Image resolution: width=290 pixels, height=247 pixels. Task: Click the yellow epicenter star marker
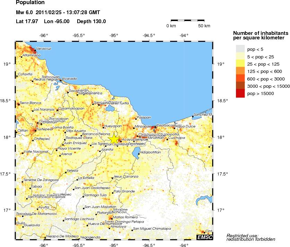tap(114, 138)
